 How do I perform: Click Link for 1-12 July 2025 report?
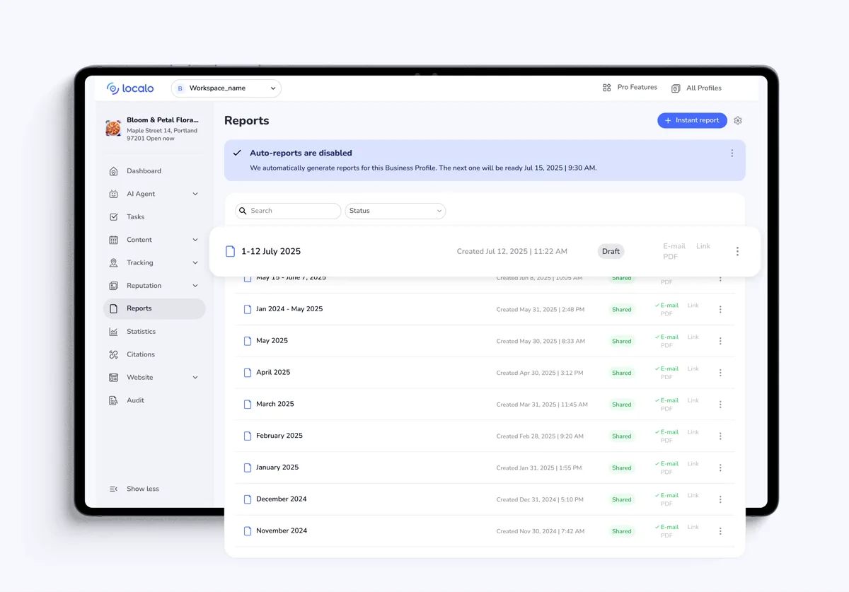(703, 246)
